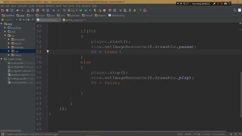
Task: Cut selection with the scissors icon
Action: click(28, 10)
